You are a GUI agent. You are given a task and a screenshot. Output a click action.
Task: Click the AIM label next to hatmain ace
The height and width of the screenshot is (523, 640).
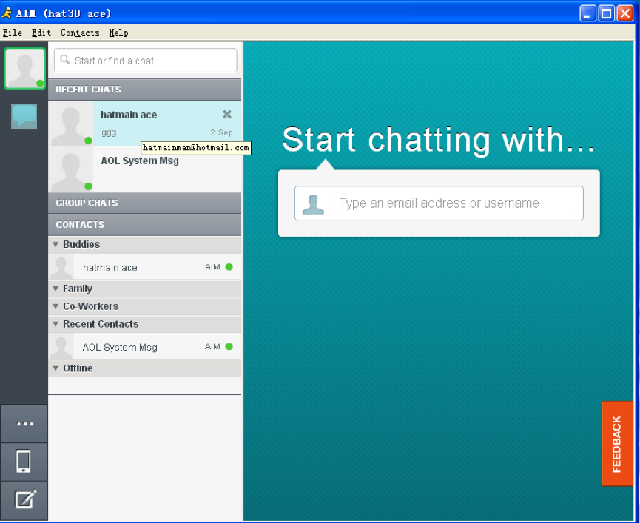tap(212, 267)
